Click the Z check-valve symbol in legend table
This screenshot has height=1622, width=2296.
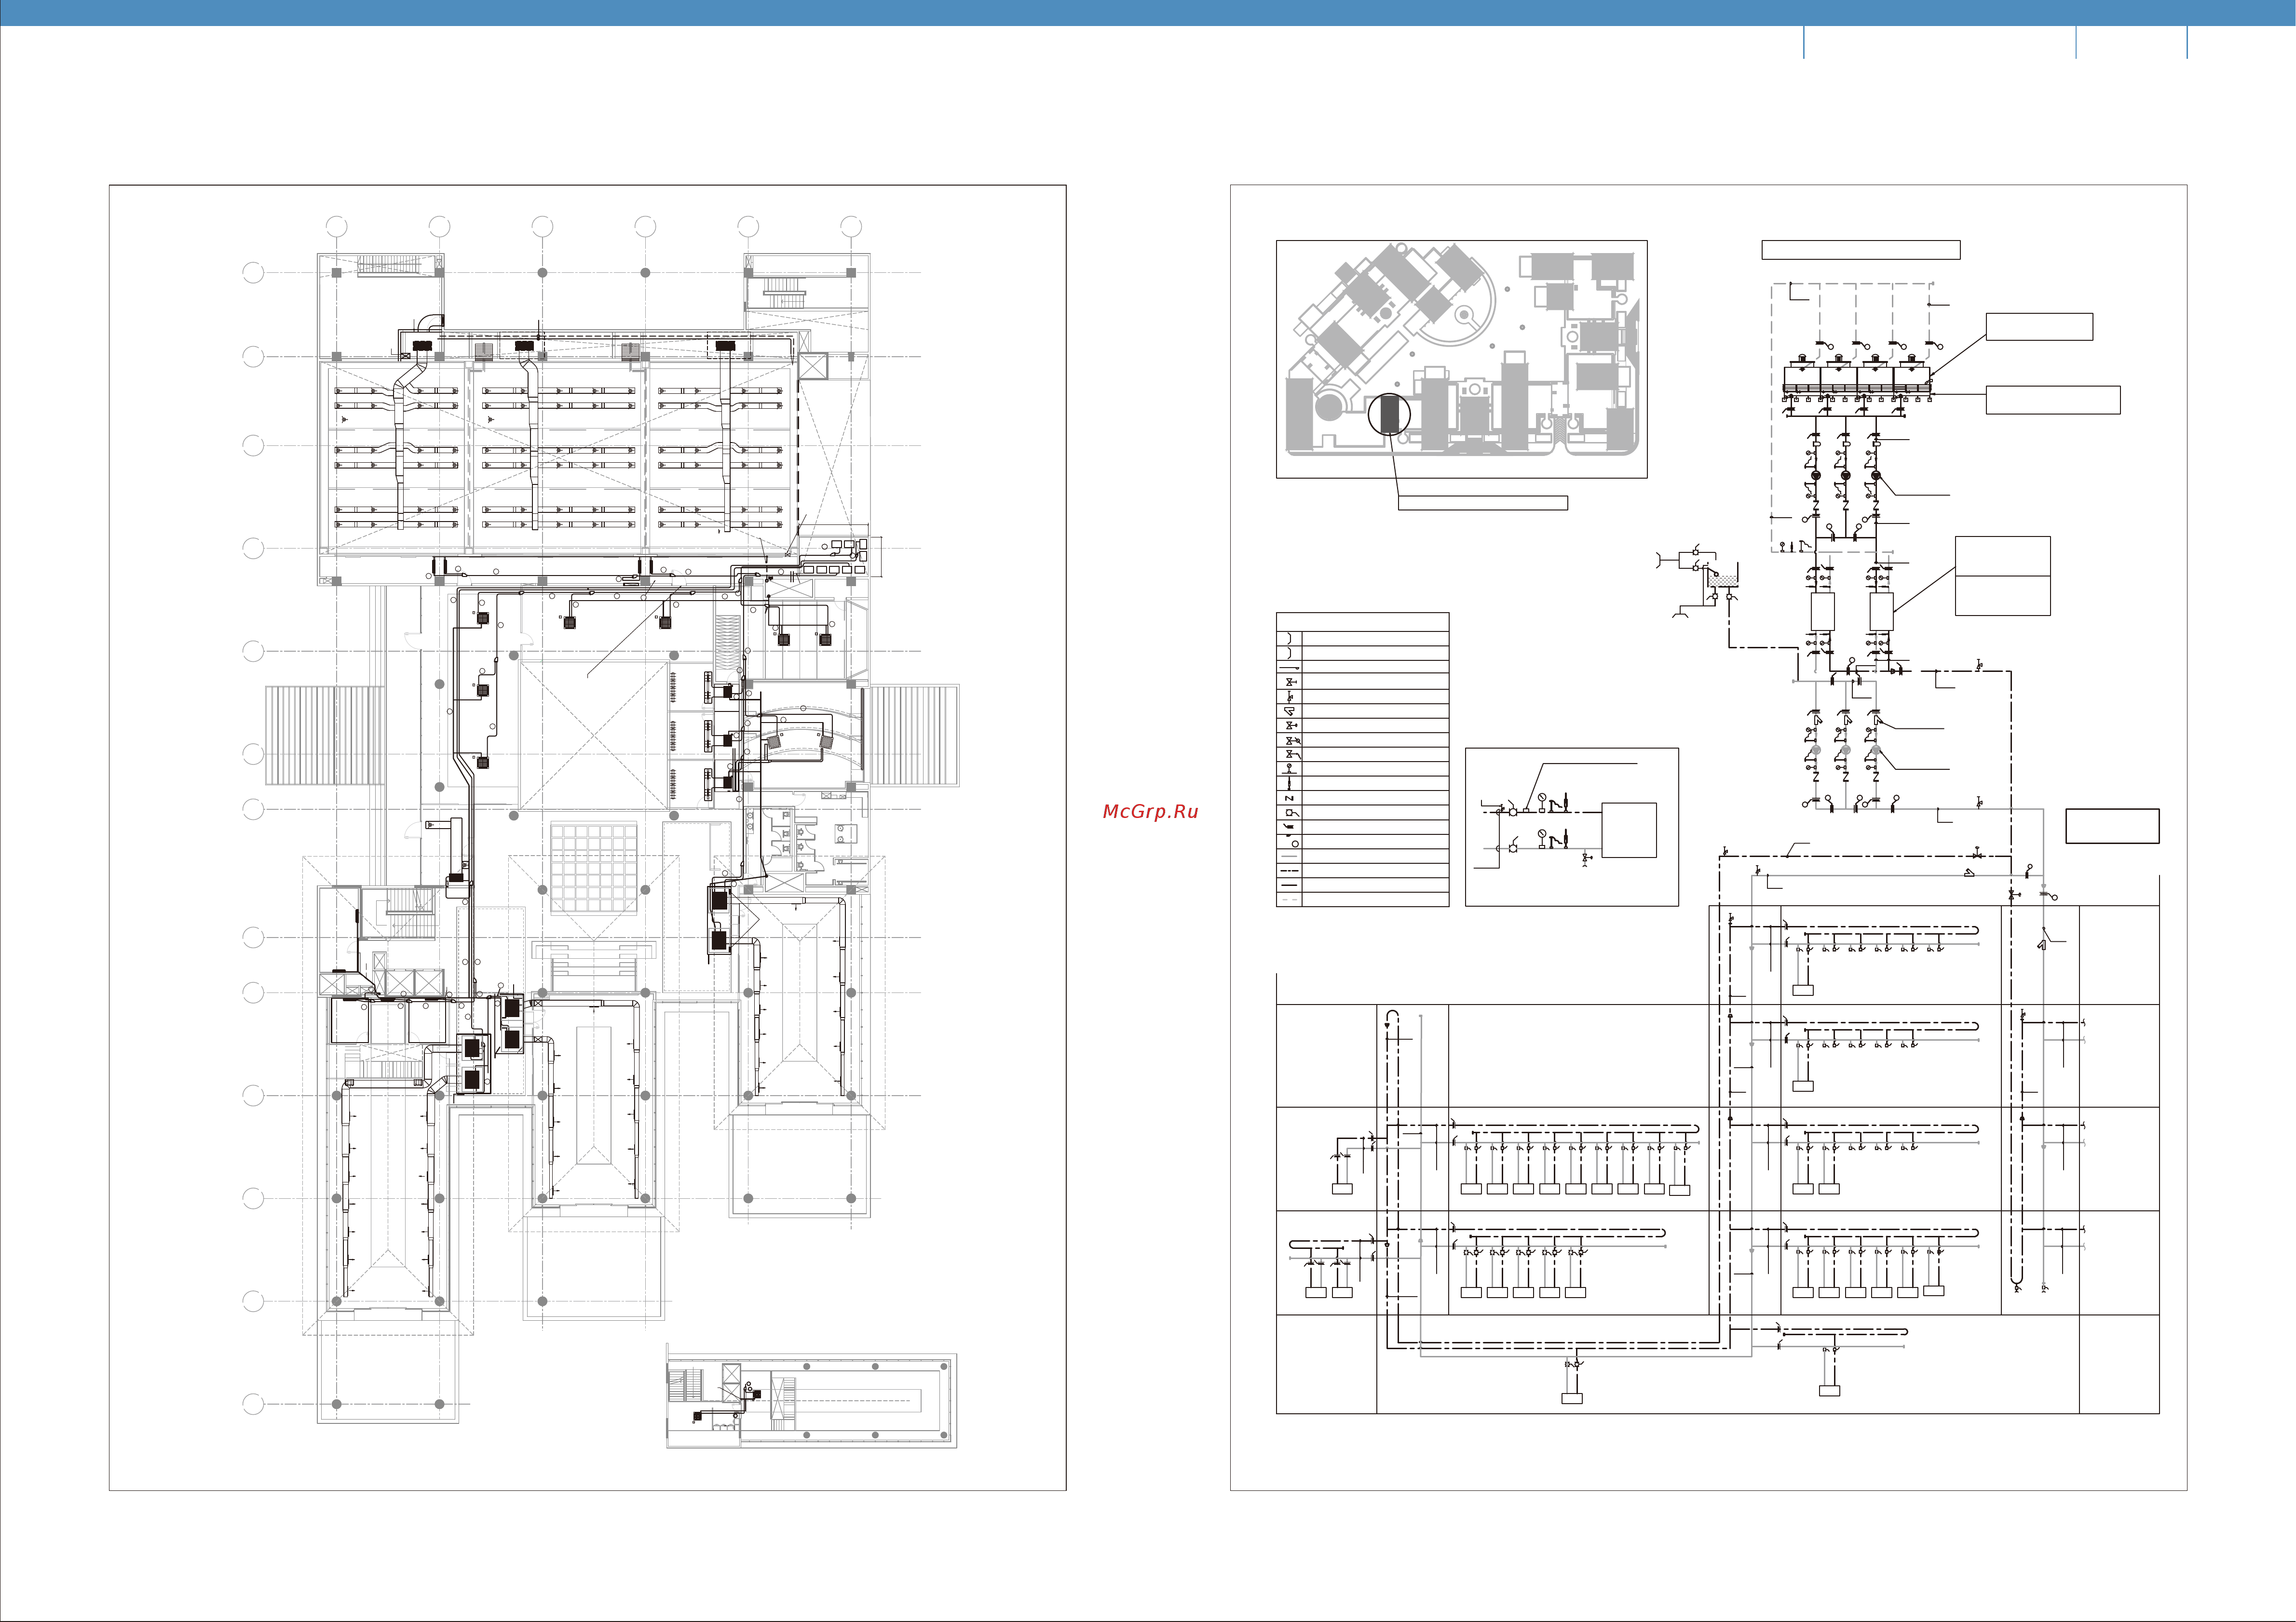[1290, 798]
